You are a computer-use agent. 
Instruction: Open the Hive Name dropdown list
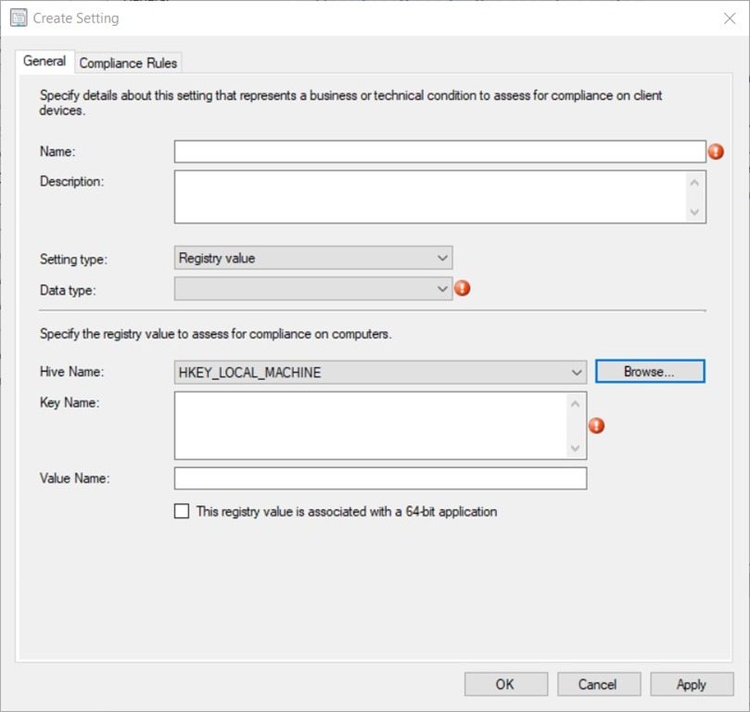(380, 372)
